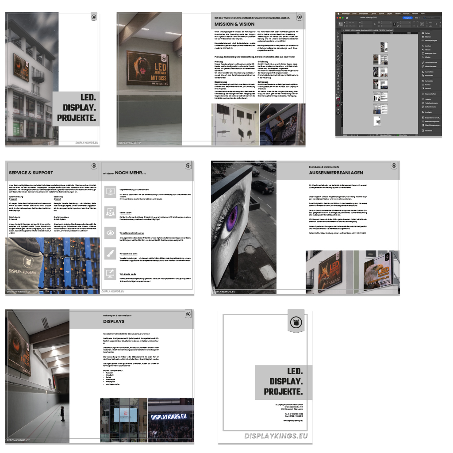This screenshot has width=453, height=453.
Task: Select the Hand tool in toolbox
Action: coord(338,89)
